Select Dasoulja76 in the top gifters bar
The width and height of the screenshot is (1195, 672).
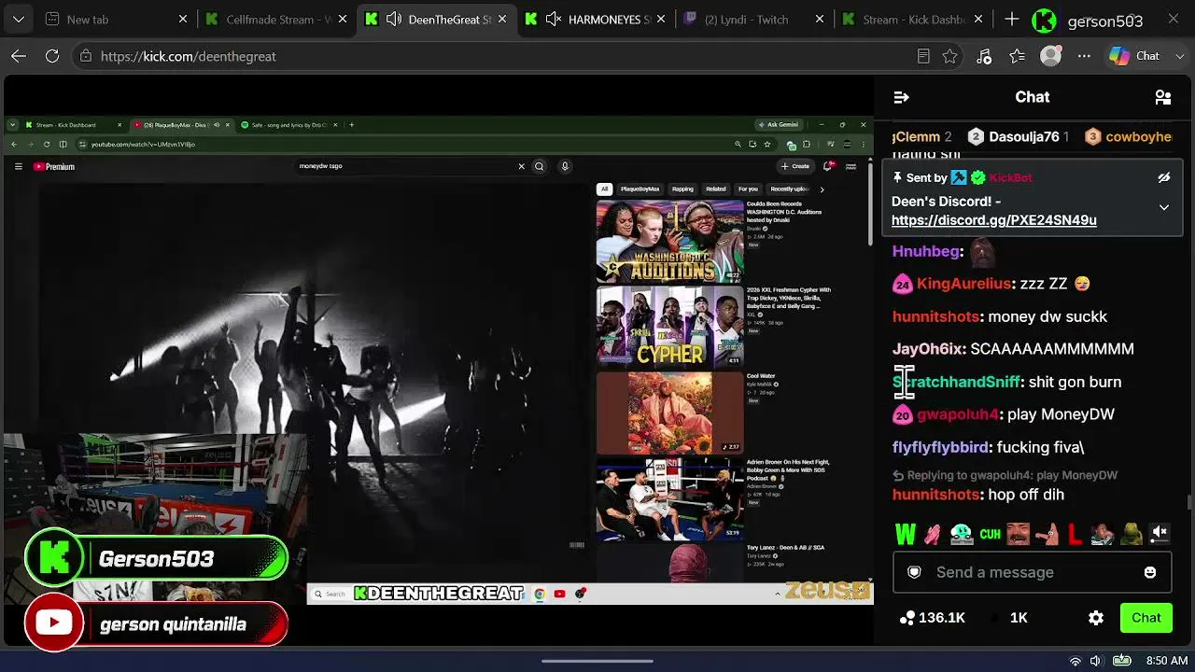(1017, 136)
